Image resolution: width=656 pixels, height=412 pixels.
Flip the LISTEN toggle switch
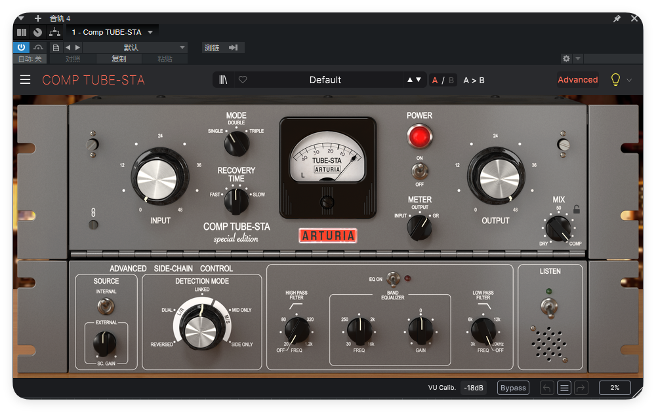pos(549,308)
